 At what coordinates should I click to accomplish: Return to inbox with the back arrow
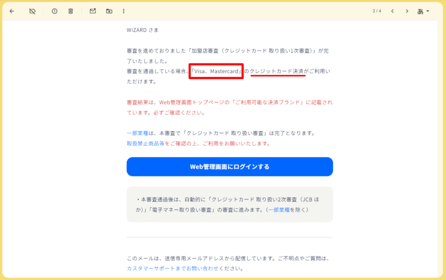(12, 11)
